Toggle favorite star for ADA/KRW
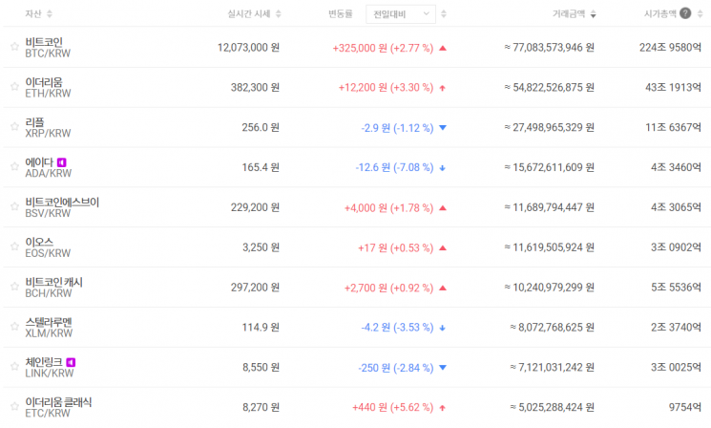This screenshot has height=428, width=711. tap(14, 166)
